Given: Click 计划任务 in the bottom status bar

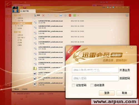Looking at the screenshot, I should (24, 89).
